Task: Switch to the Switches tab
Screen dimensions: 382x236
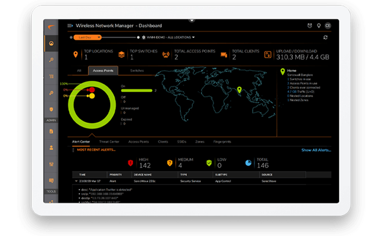Action: (137, 70)
